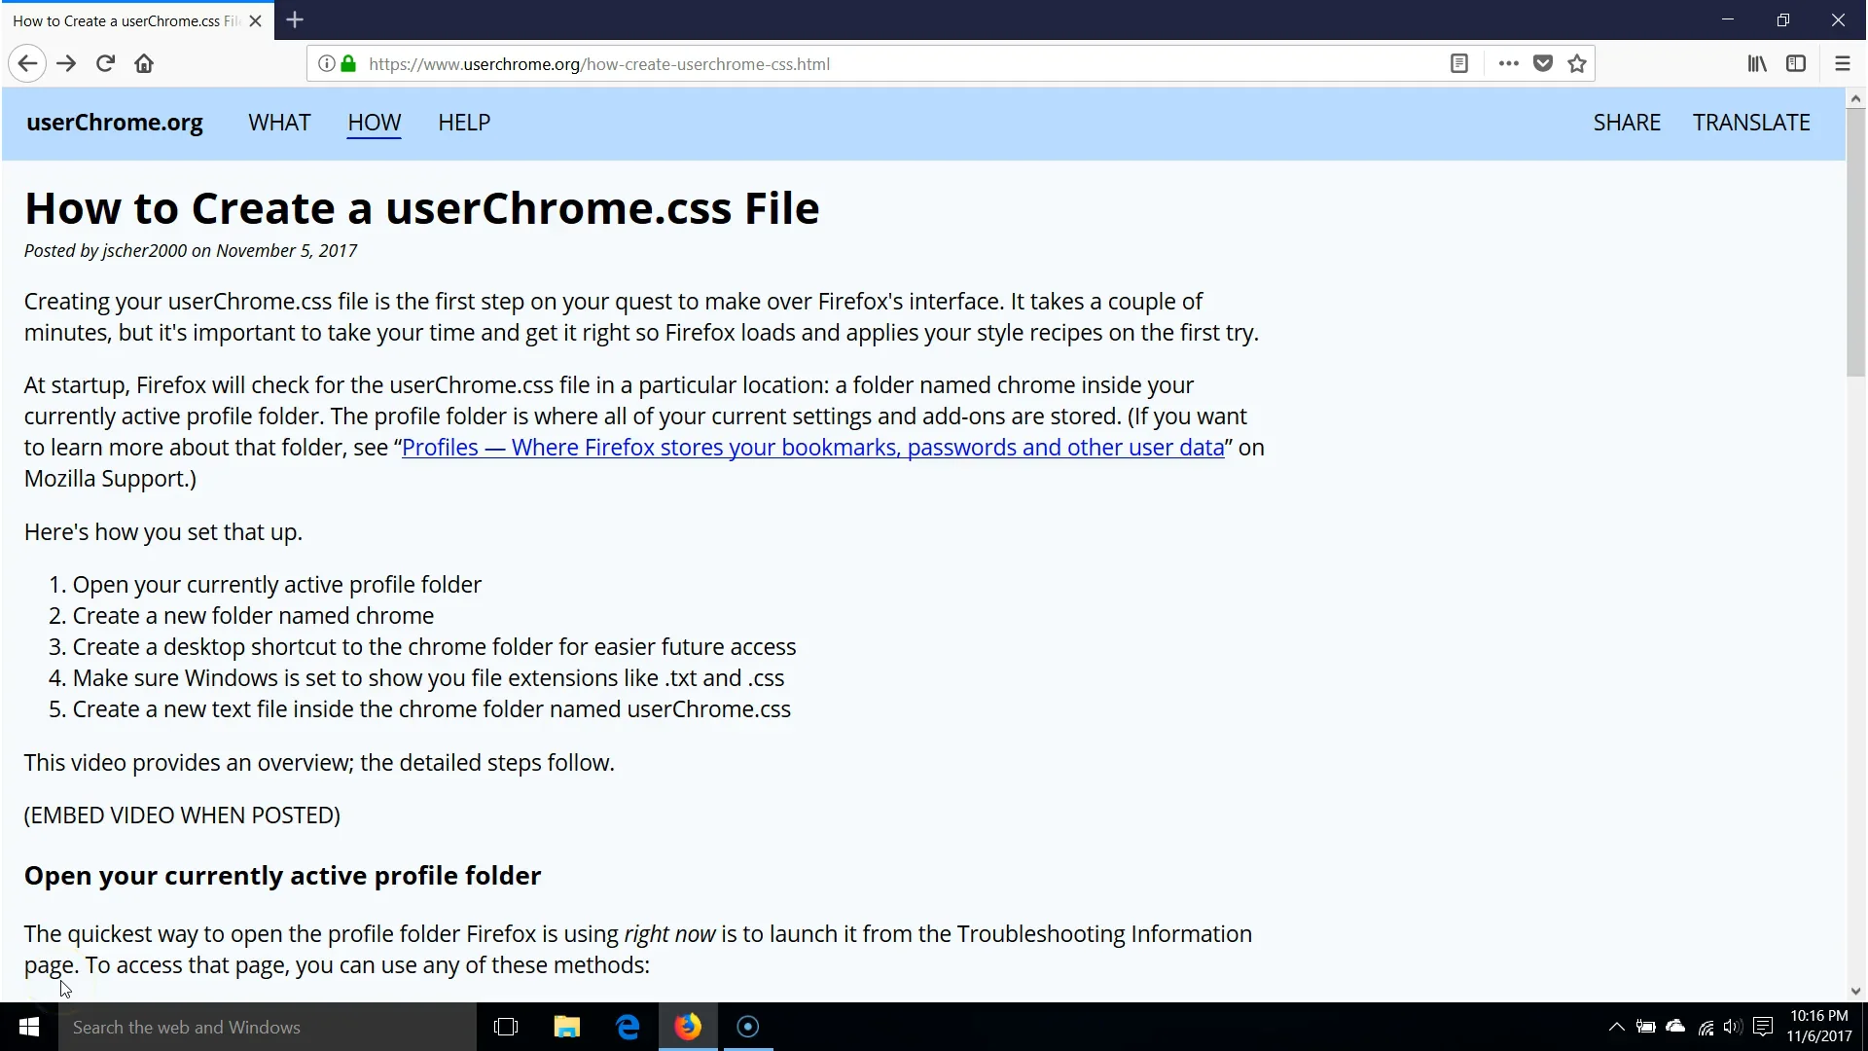Select the HELP navigation item
Image resolution: width=1868 pixels, height=1051 pixels.
coord(464,123)
